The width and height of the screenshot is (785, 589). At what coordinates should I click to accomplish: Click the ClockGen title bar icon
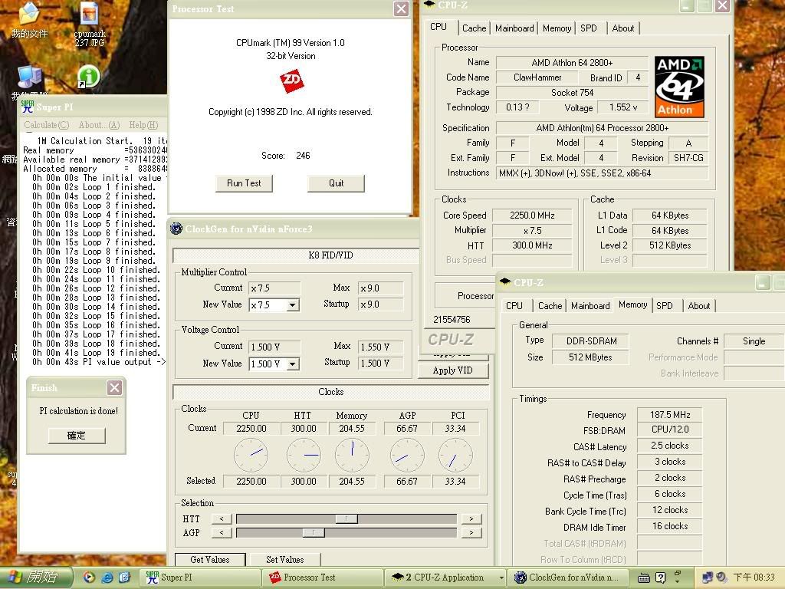pos(176,229)
